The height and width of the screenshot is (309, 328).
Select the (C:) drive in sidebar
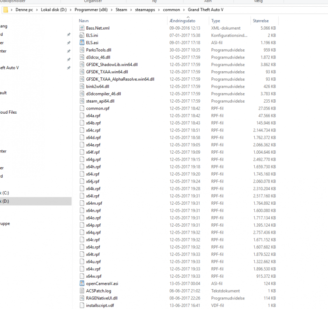pos(5,193)
